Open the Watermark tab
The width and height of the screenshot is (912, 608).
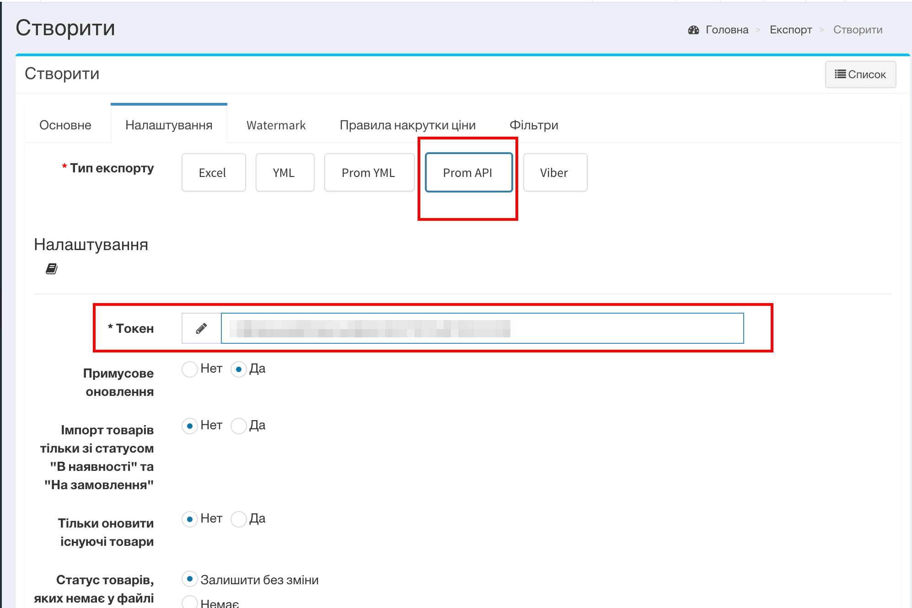click(x=276, y=125)
